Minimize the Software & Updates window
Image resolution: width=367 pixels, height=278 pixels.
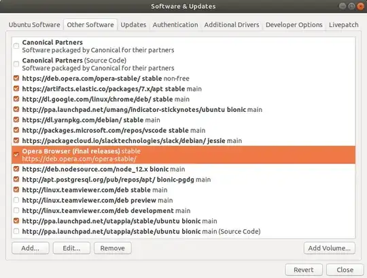(343, 6)
